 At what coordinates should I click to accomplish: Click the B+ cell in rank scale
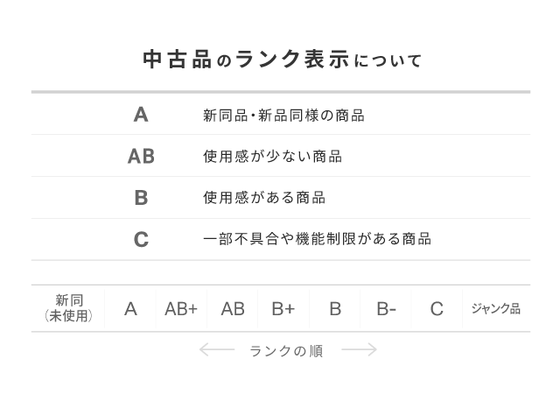pyautogui.click(x=283, y=308)
